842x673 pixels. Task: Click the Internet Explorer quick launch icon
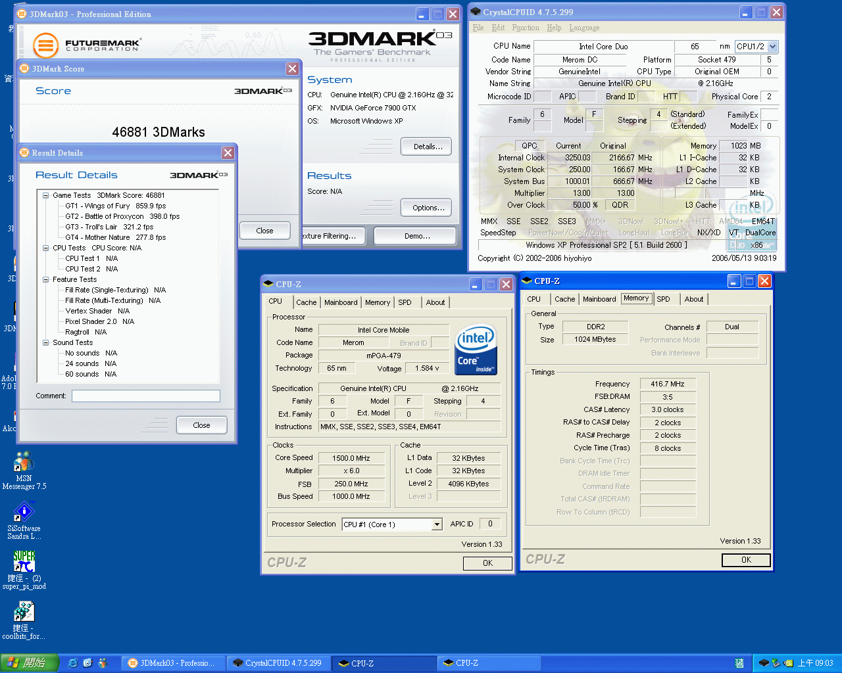(x=73, y=663)
